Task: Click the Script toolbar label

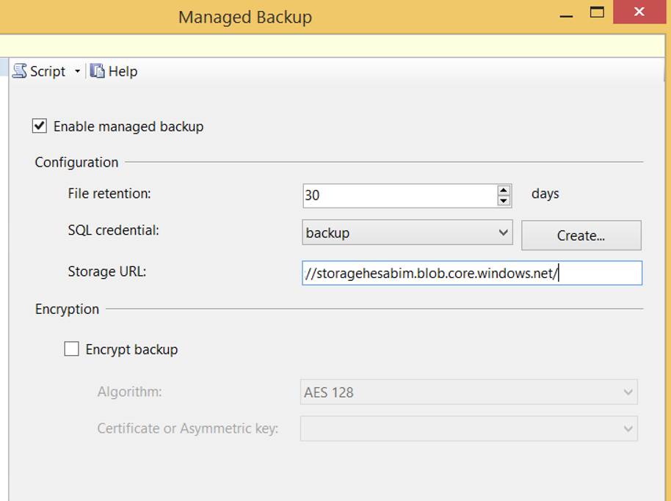Action: point(48,71)
